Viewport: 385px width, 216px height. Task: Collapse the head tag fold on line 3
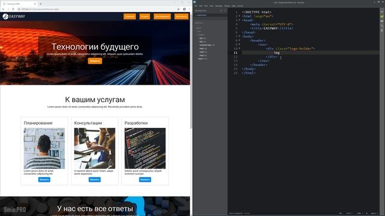tap(239, 20)
